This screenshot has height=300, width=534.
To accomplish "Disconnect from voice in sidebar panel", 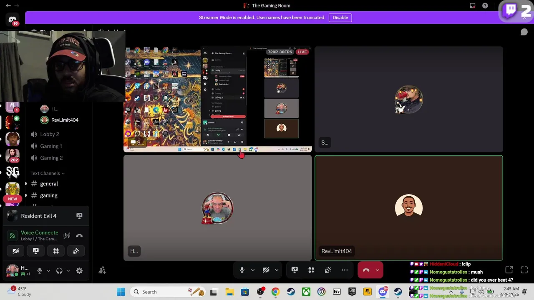I will click(x=79, y=236).
